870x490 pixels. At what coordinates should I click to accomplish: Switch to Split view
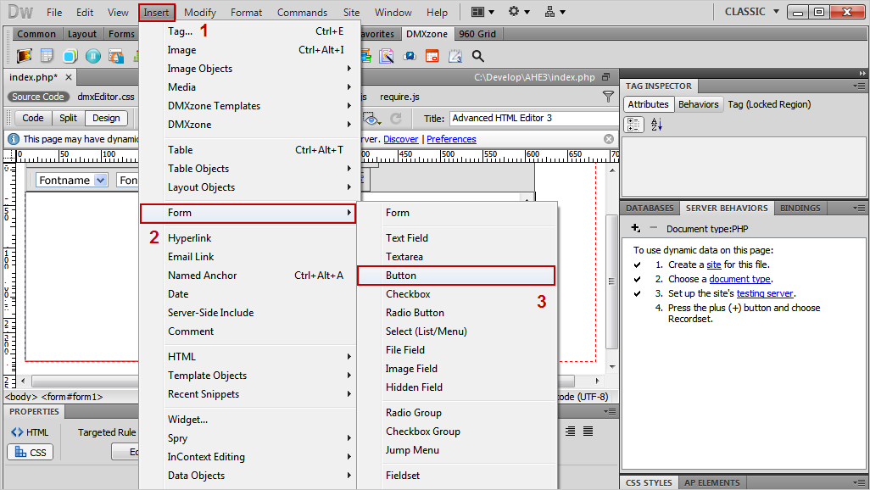pyautogui.click(x=68, y=118)
